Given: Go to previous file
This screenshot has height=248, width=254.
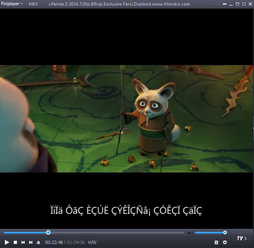Looking at the screenshot, I should 23,242.
